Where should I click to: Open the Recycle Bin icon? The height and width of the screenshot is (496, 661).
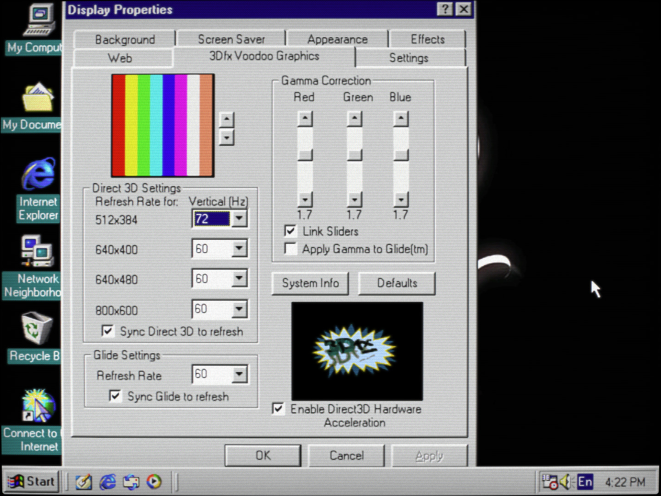pos(36,328)
